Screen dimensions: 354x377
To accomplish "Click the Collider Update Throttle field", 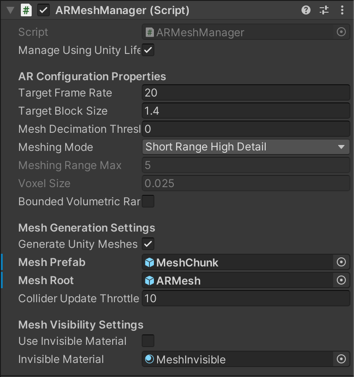I will click(x=245, y=299).
